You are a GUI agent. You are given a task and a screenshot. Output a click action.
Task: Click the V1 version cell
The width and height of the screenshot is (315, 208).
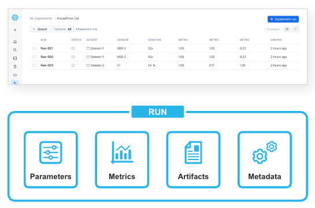click(118, 65)
